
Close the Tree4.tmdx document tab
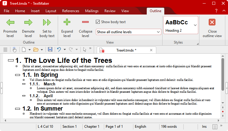pyautogui.click(x=151, y=50)
